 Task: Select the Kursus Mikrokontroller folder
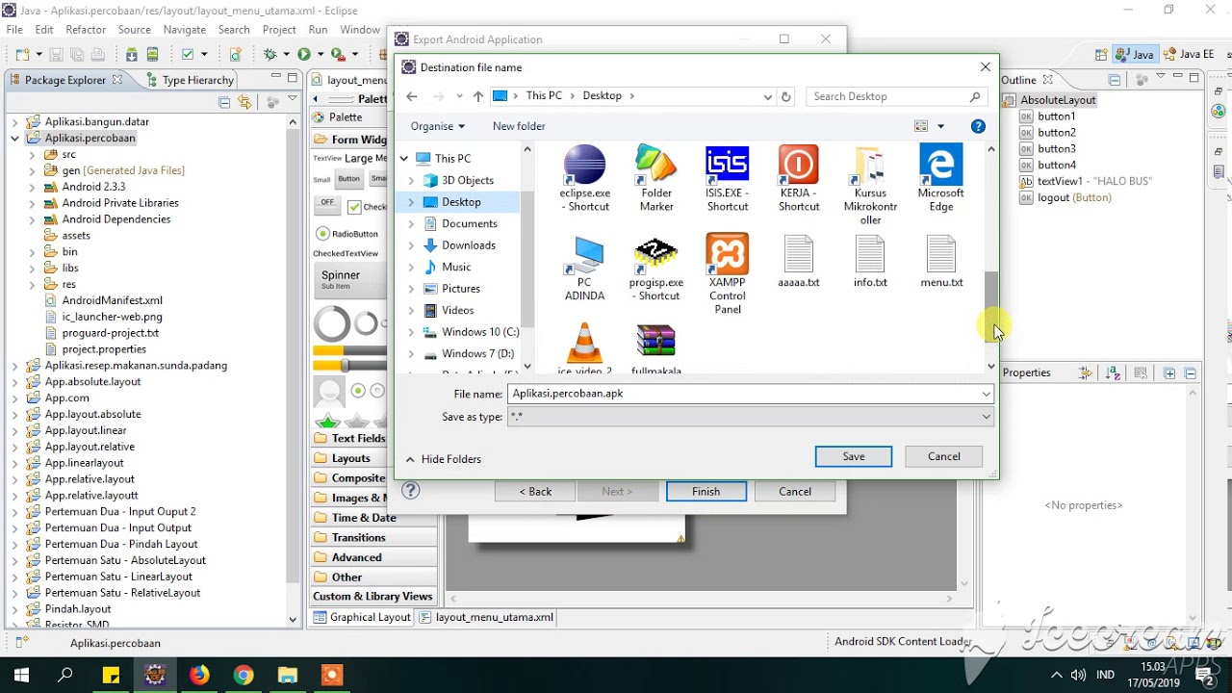[x=870, y=186]
